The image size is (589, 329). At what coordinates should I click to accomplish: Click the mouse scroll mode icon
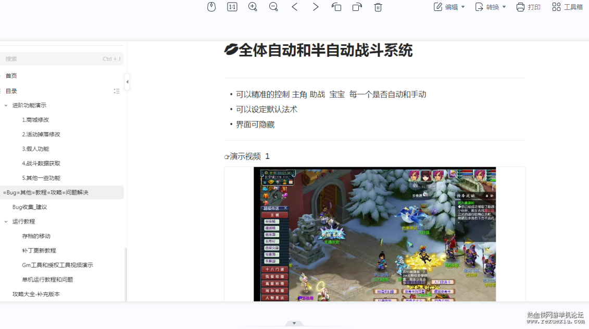point(211,7)
